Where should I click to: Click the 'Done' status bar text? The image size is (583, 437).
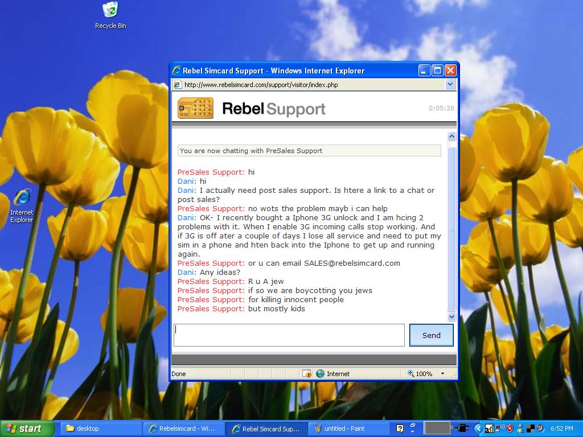click(178, 374)
